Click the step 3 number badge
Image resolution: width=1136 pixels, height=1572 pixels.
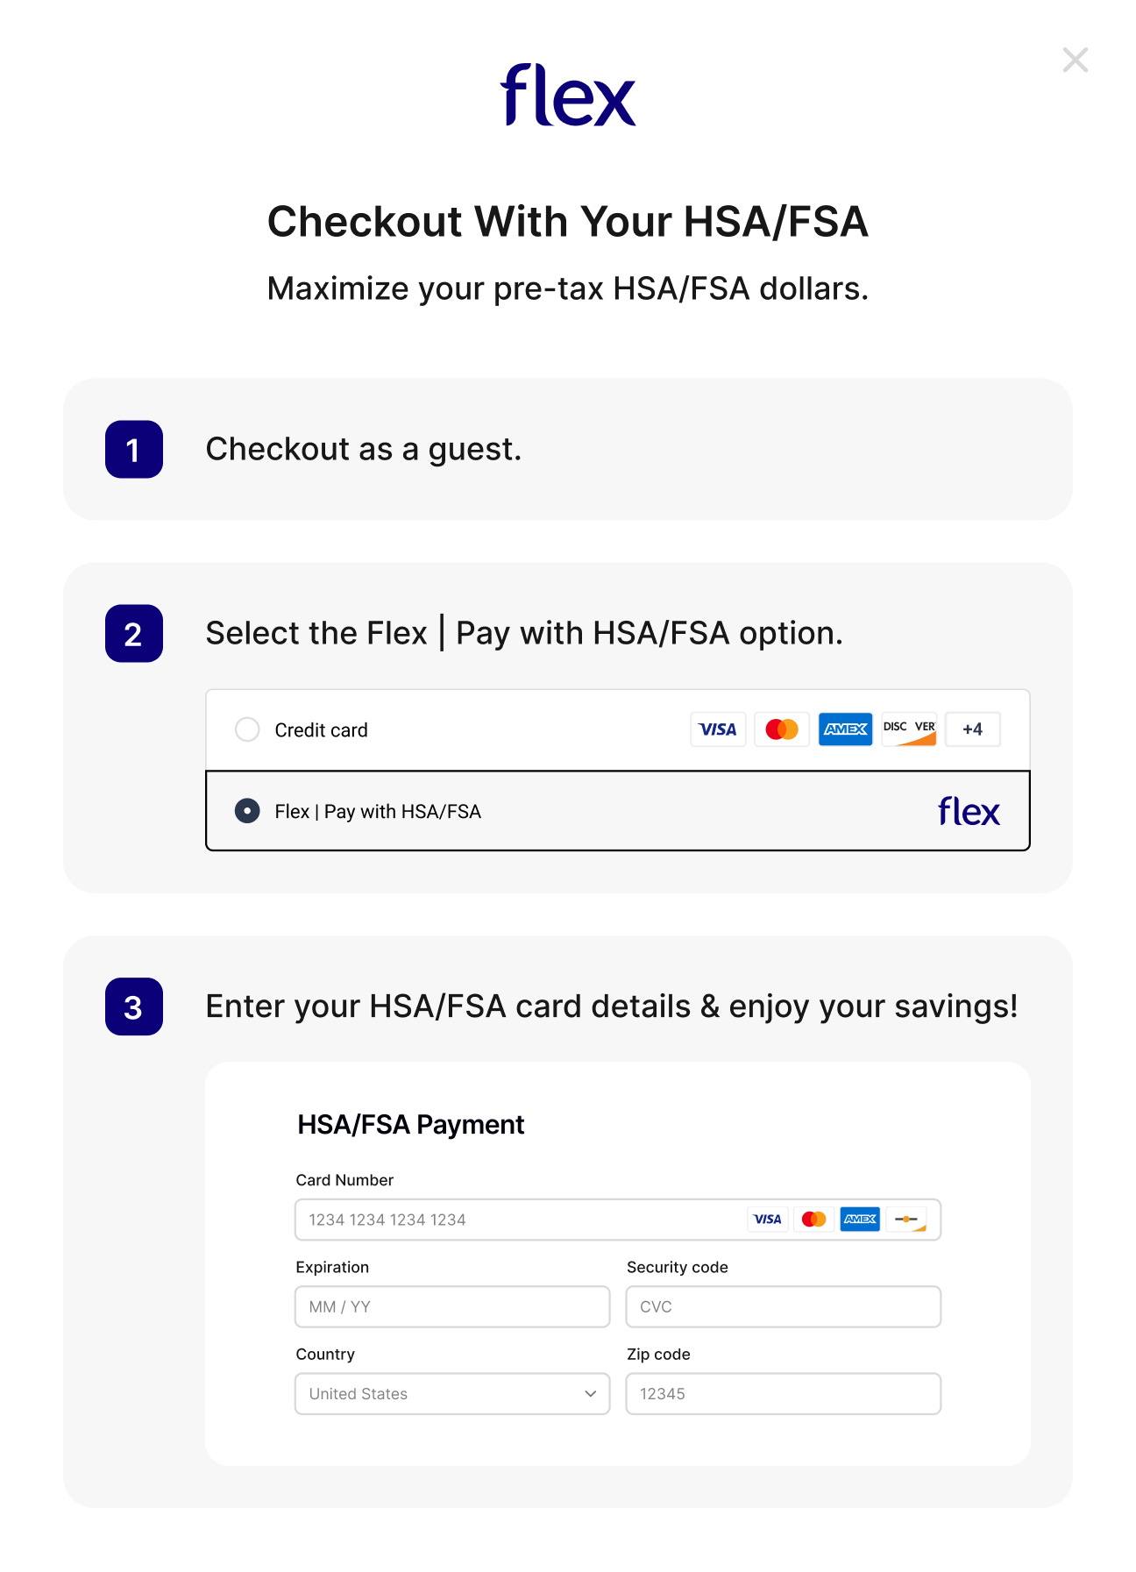[134, 1007]
